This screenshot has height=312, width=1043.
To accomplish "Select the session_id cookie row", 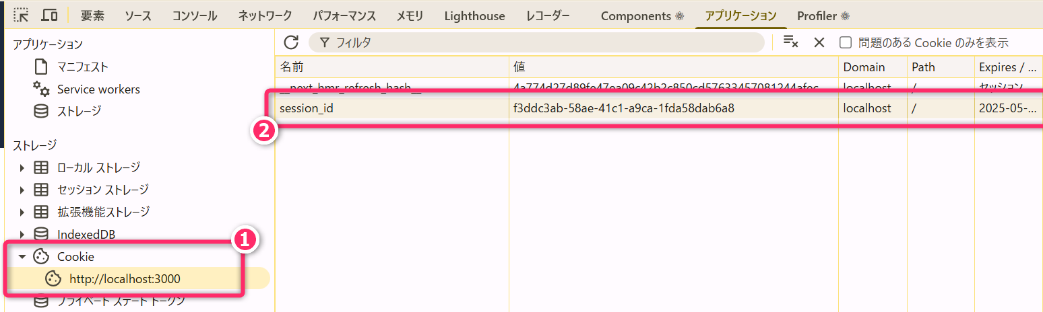I will (391, 108).
